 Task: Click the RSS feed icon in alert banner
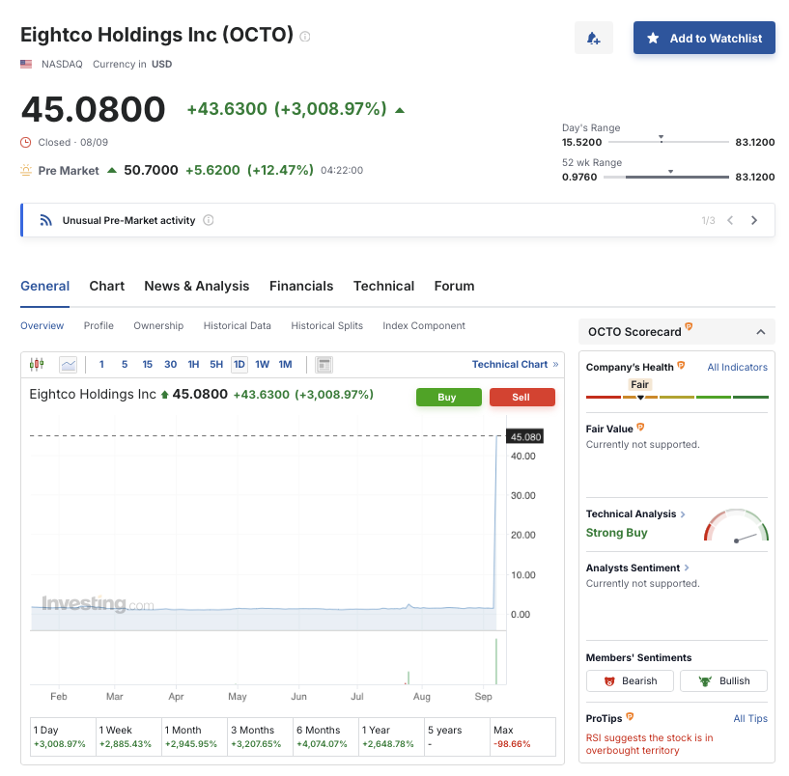point(45,220)
